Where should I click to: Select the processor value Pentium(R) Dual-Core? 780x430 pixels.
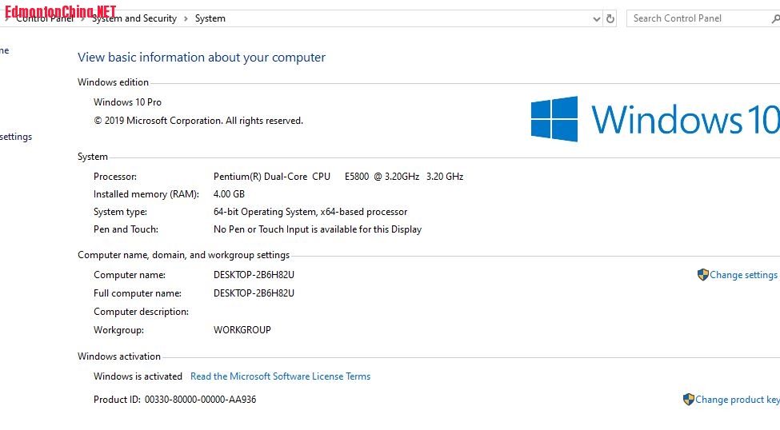coord(338,177)
